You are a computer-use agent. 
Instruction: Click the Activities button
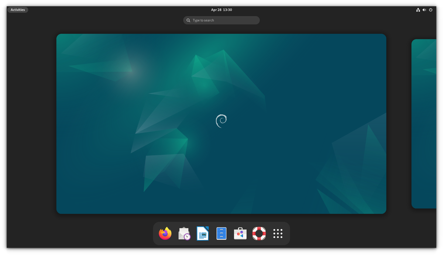click(17, 10)
